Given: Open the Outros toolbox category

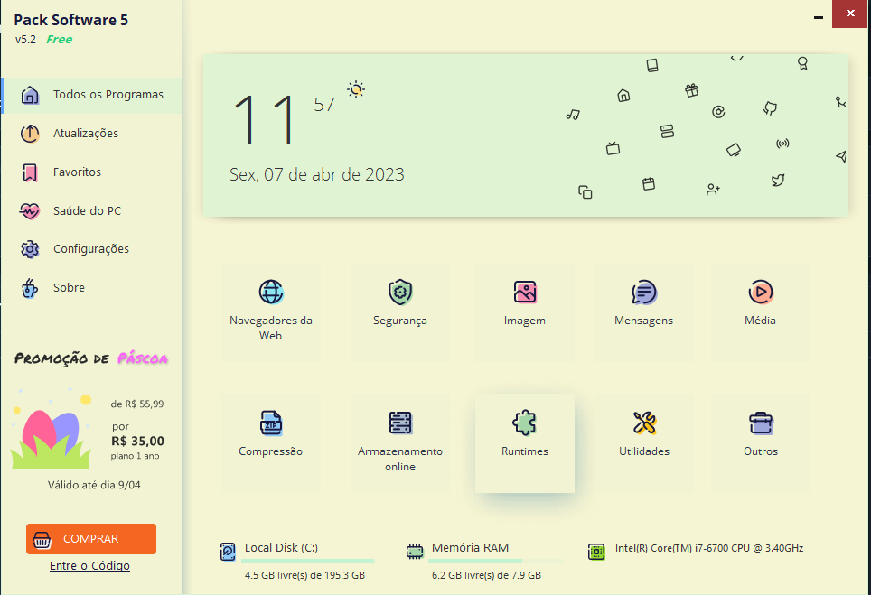Looking at the screenshot, I should (761, 443).
